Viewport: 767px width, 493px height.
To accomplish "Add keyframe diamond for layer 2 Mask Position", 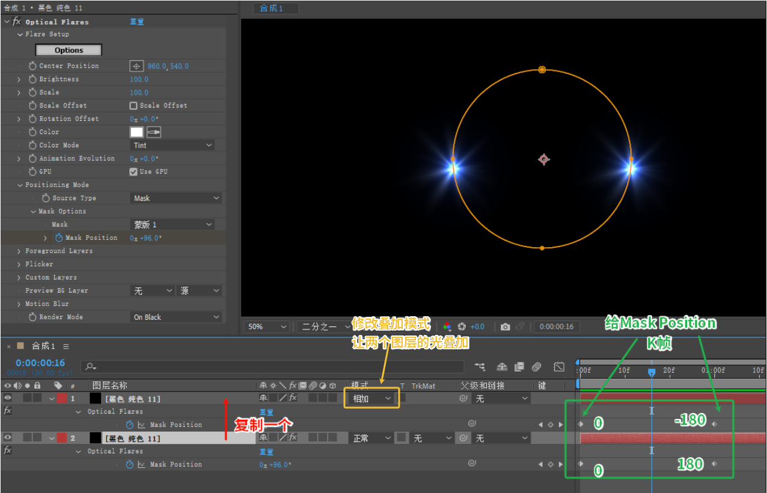I will click(551, 464).
